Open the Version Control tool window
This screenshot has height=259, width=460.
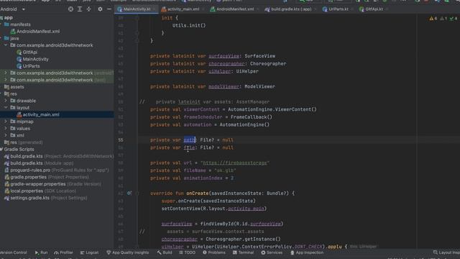click(14, 253)
